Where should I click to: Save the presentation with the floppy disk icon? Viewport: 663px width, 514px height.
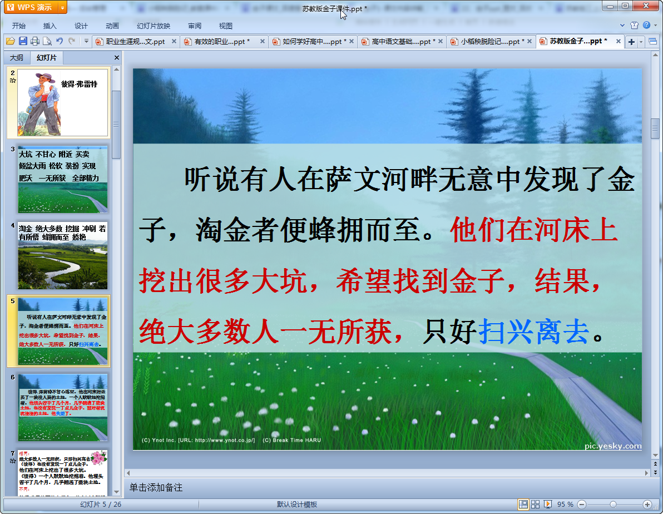coord(23,41)
